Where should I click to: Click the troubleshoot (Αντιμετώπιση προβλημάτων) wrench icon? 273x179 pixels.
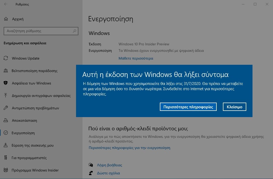6,108
